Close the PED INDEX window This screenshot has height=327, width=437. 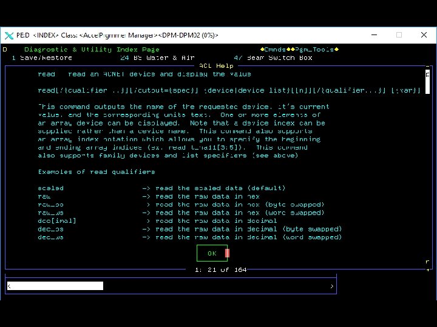click(424, 35)
